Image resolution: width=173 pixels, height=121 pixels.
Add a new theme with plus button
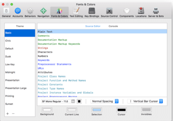(x=8, y=113)
